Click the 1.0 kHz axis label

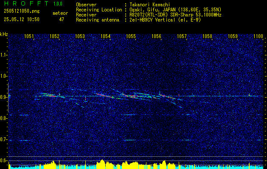pos(3,76)
